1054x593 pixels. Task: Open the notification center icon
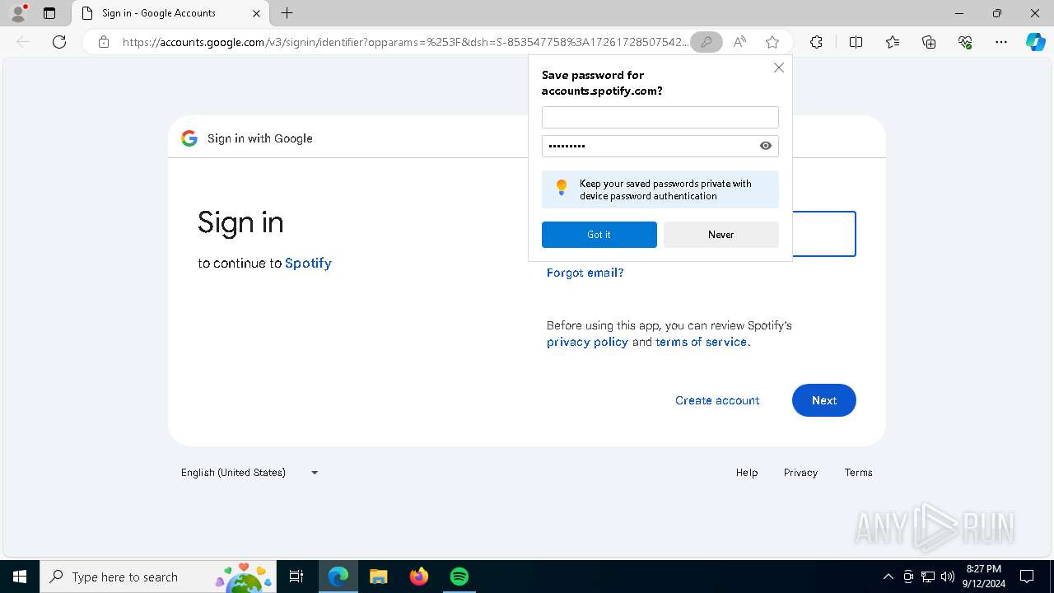[x=1027, y=577]
